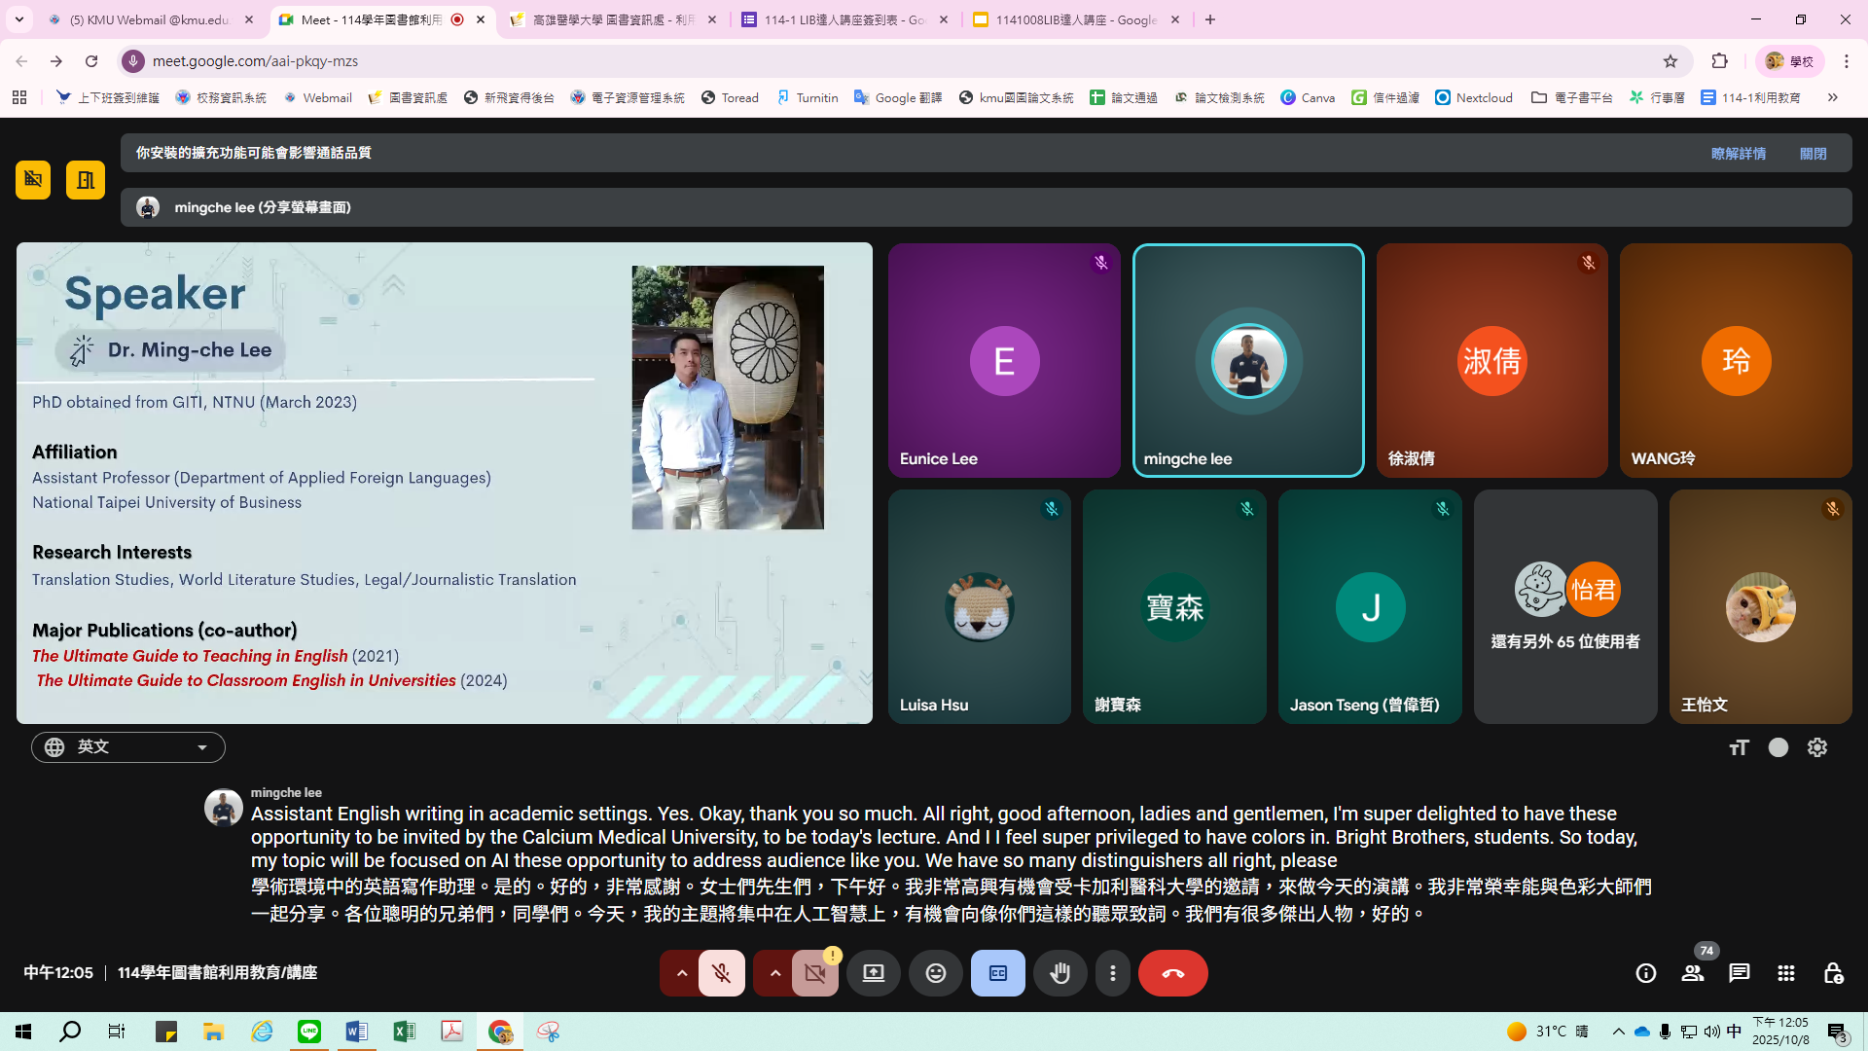Click the raise hand icon
Image resolution: width=1868 pixels, height=1051 pixels.
click(x=1060, y=973)
